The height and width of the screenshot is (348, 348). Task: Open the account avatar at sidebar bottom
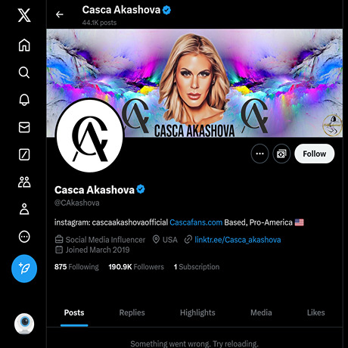click(24, 324)
